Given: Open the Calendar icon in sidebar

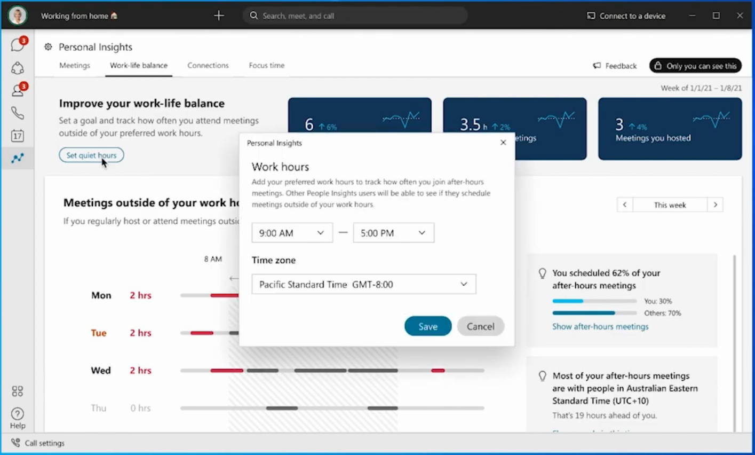Looking at the screenshot, I should [17, 136].
